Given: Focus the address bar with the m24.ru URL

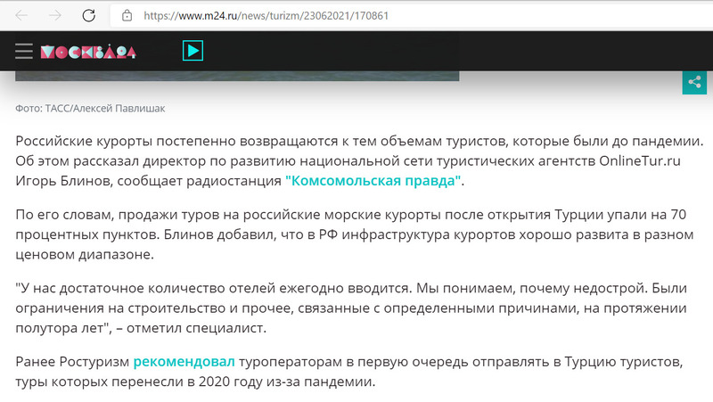Looking at the screenshot, I should tap(356, 16).
